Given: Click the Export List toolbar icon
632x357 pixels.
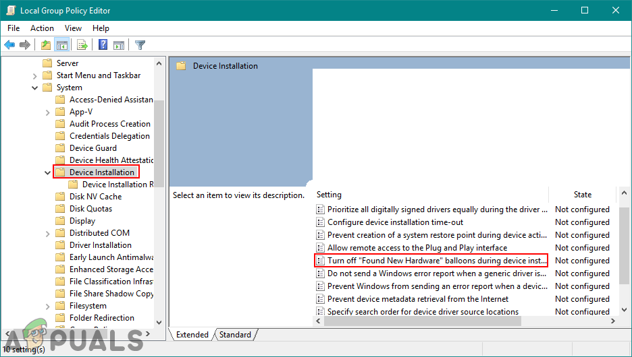Looking at the screenshot, I should pyautogui.click(x=82, y=44).
